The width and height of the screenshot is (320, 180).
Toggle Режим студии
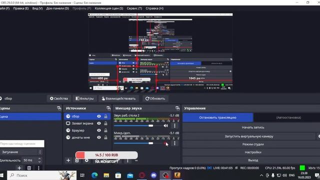[x=253, y=144]
